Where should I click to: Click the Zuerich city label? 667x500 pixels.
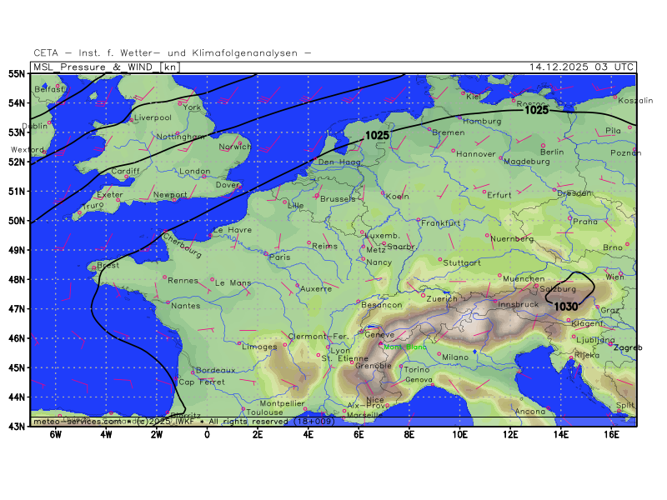pyautogui.click(x=442, y=298)
